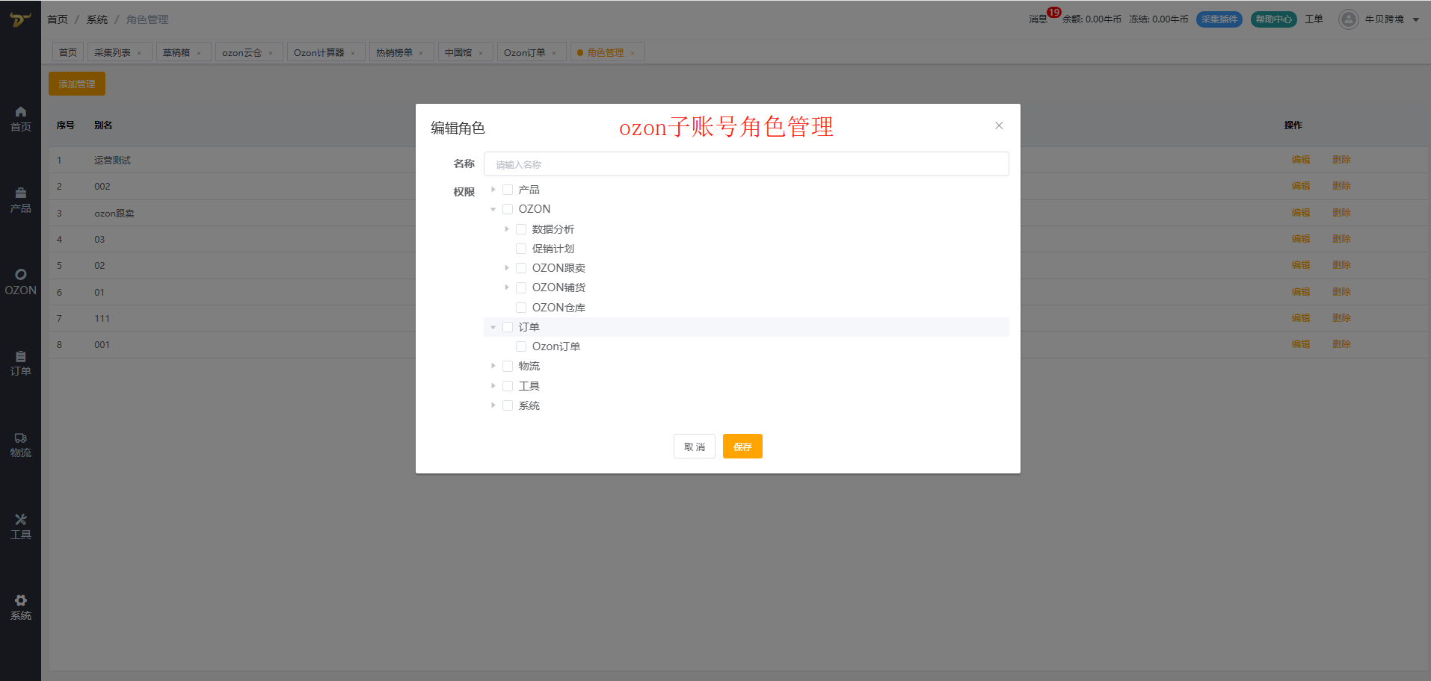The width and height of the screenshot is (1431, 681).
Task: Check the OZON铺货 permission checkbox
Action: 521,287
